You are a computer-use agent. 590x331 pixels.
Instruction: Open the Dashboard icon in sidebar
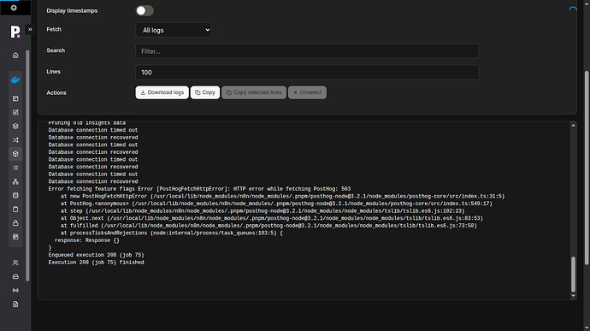[x=15, y=98]
